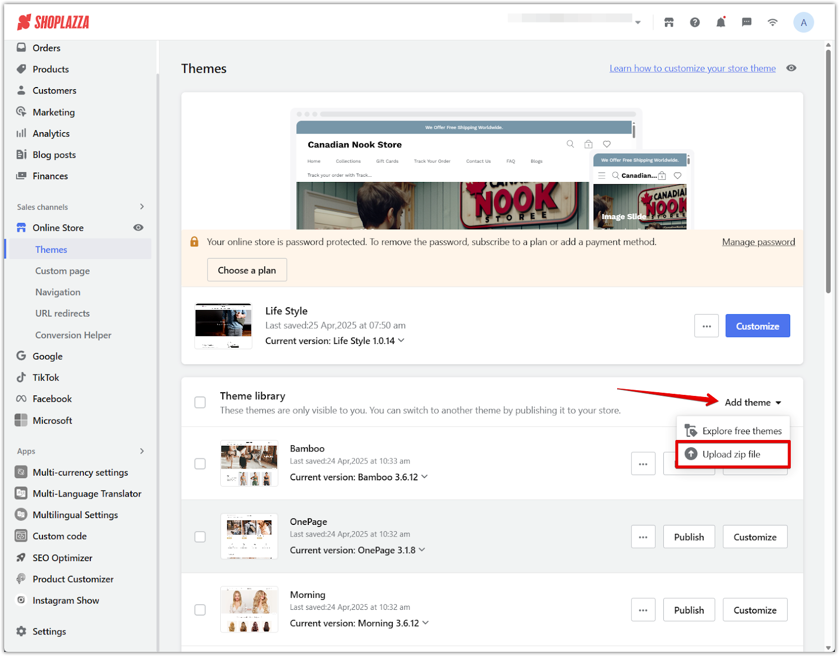Screen dimensions: 839x656
Task: Open the chat messages icon
Action: click(747, 23)
